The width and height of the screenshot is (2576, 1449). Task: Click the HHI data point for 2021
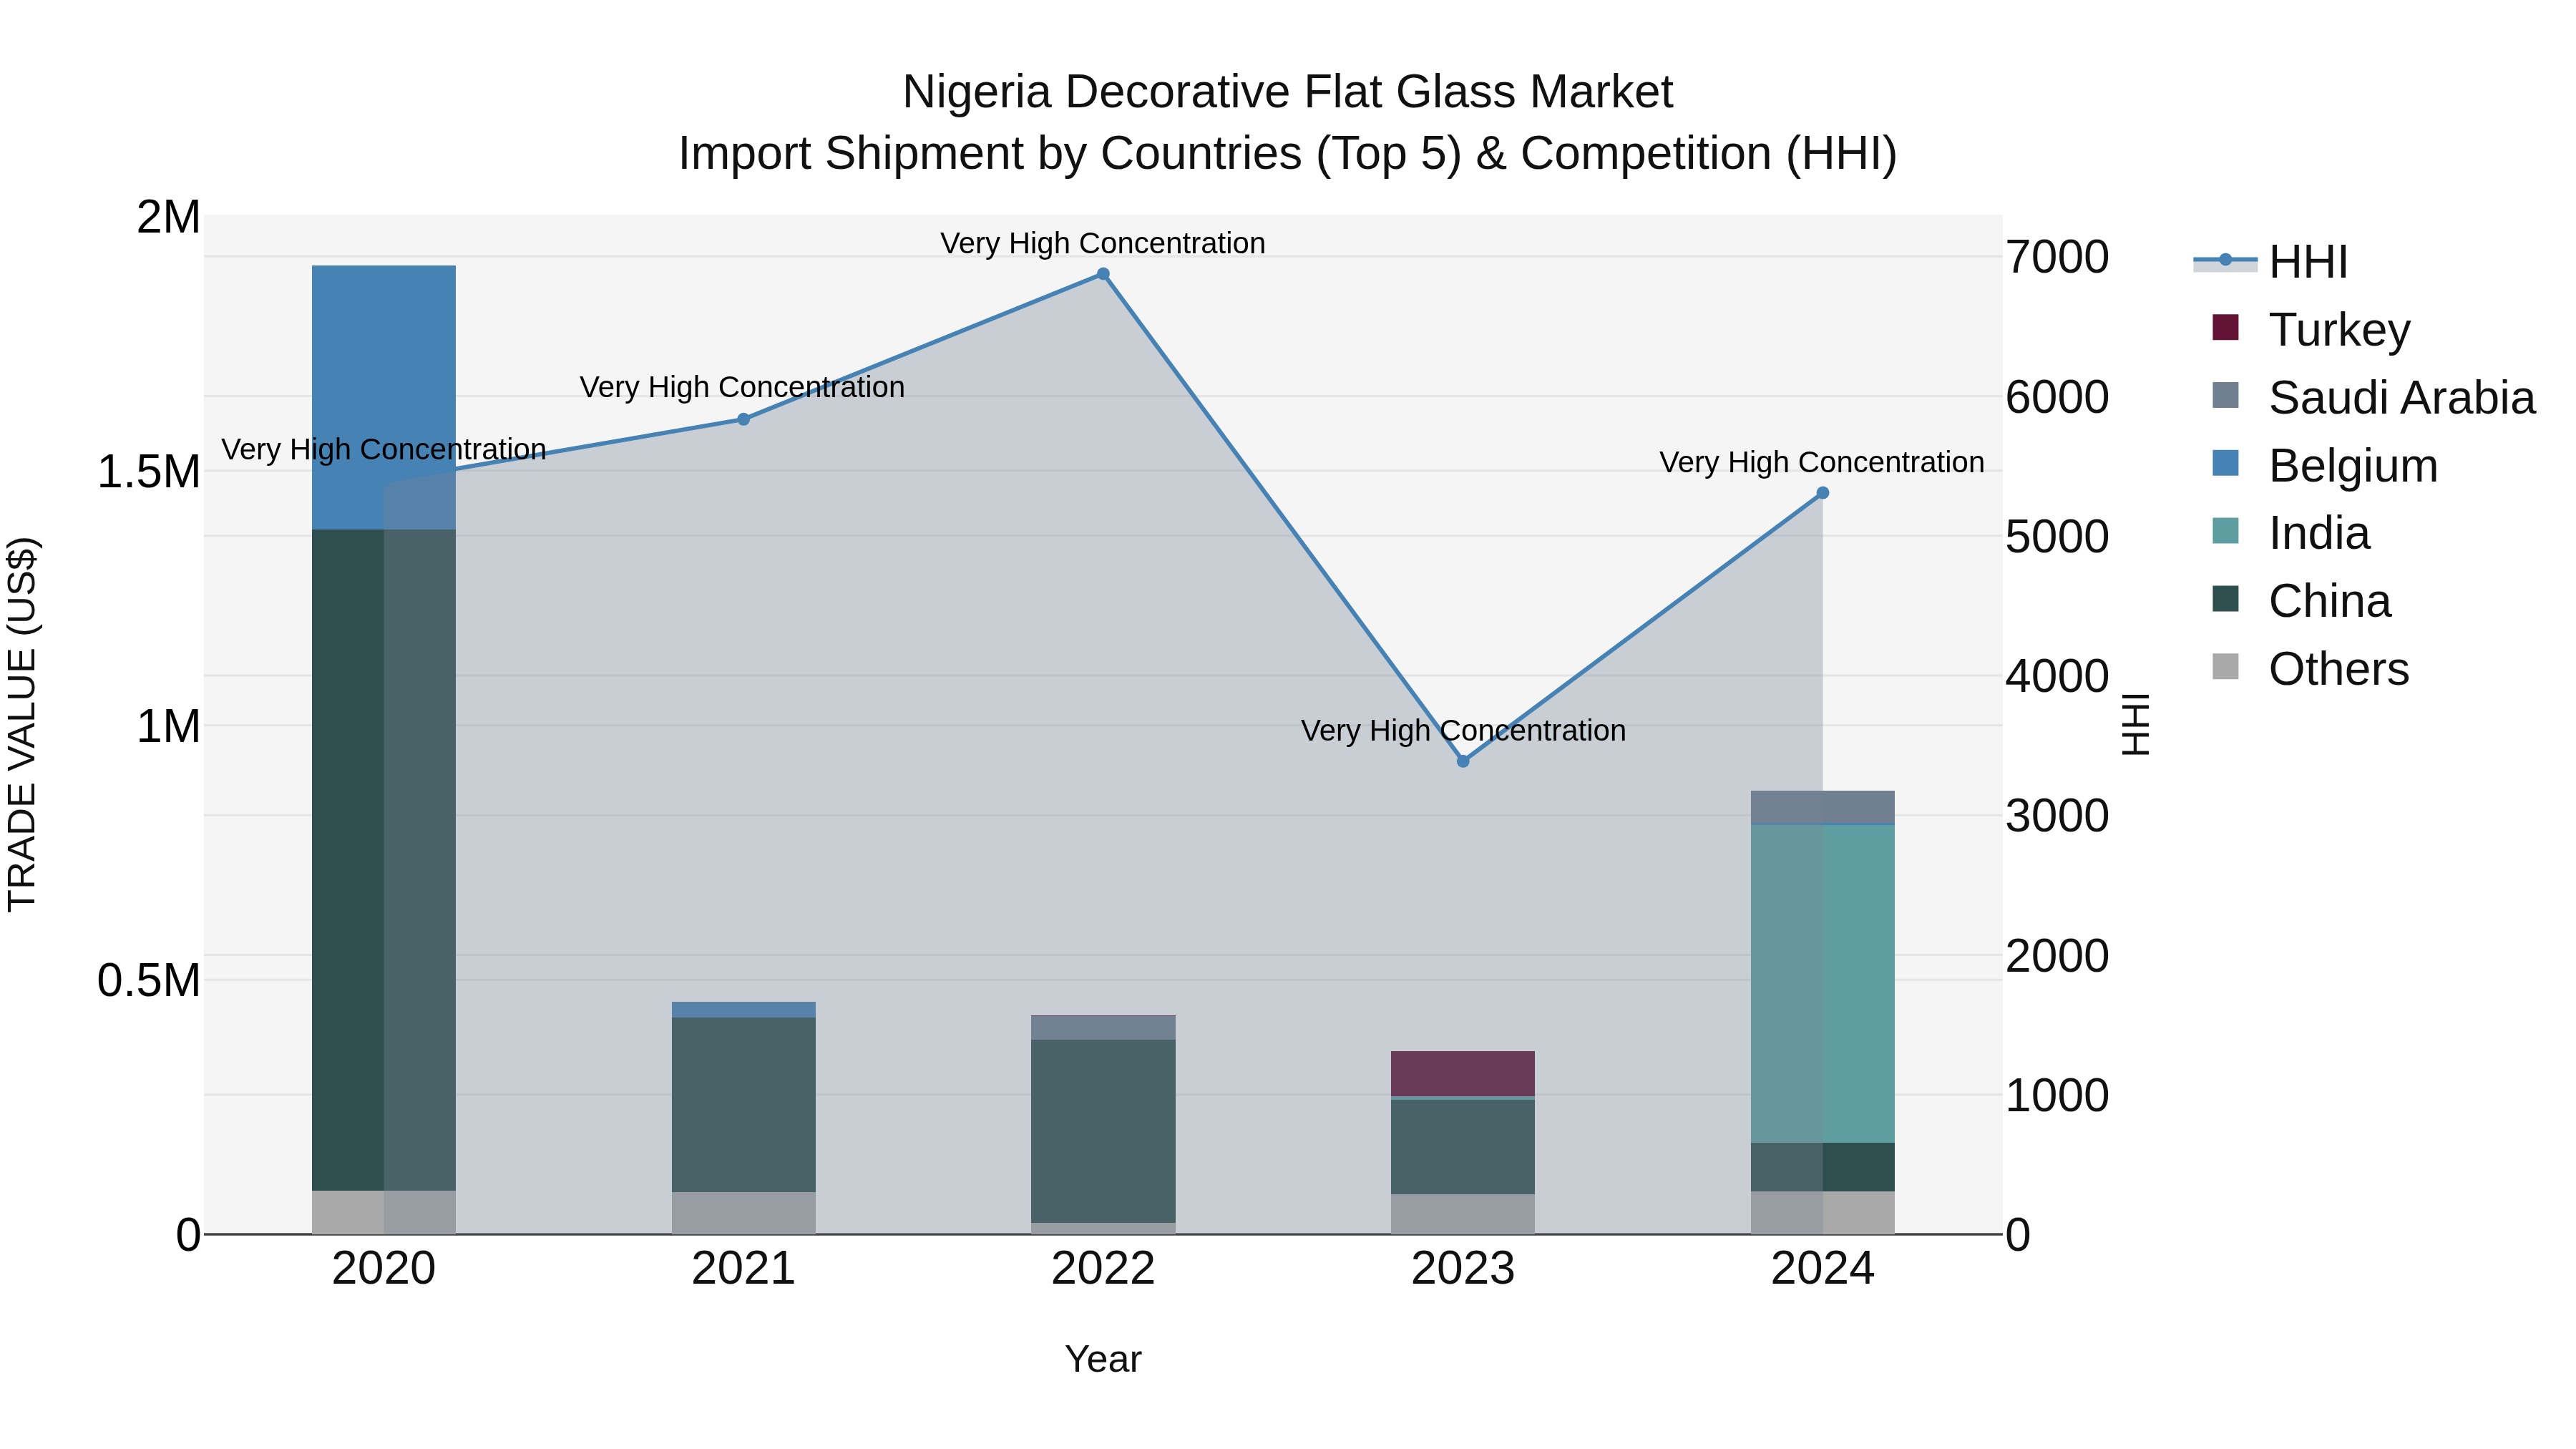(743, 419)
